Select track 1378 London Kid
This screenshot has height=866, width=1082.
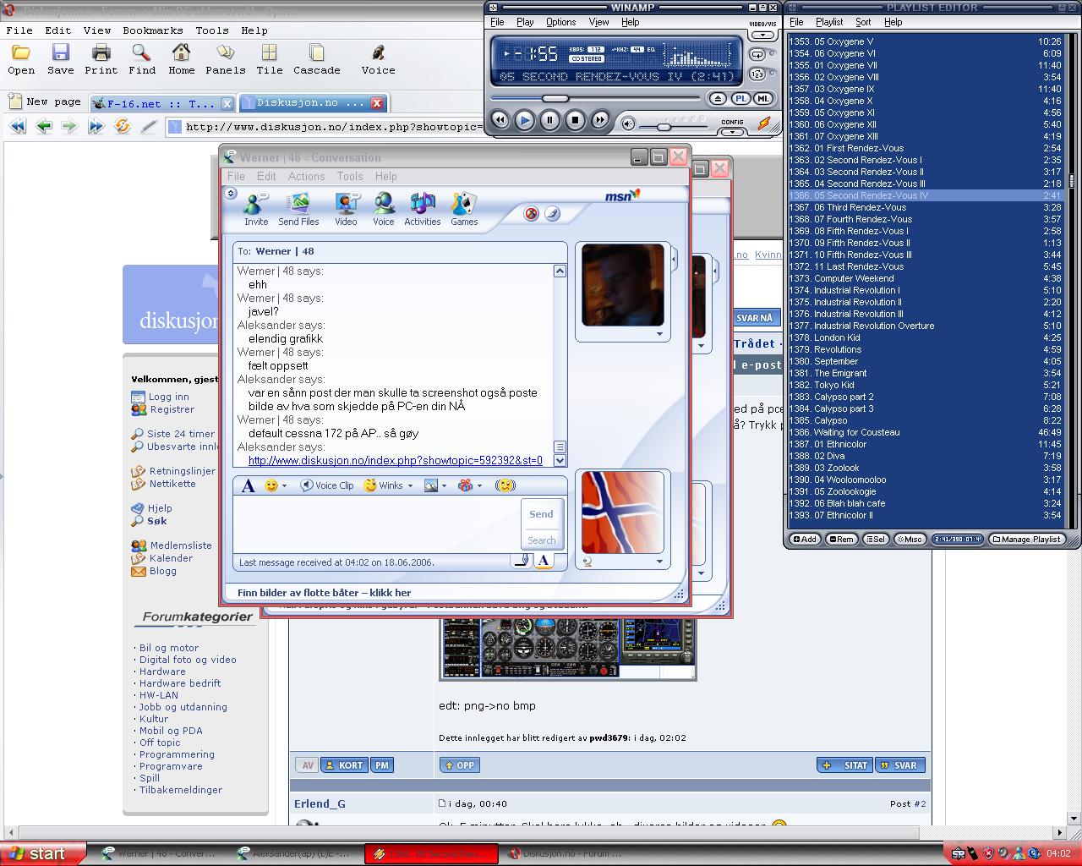(926, 337)
